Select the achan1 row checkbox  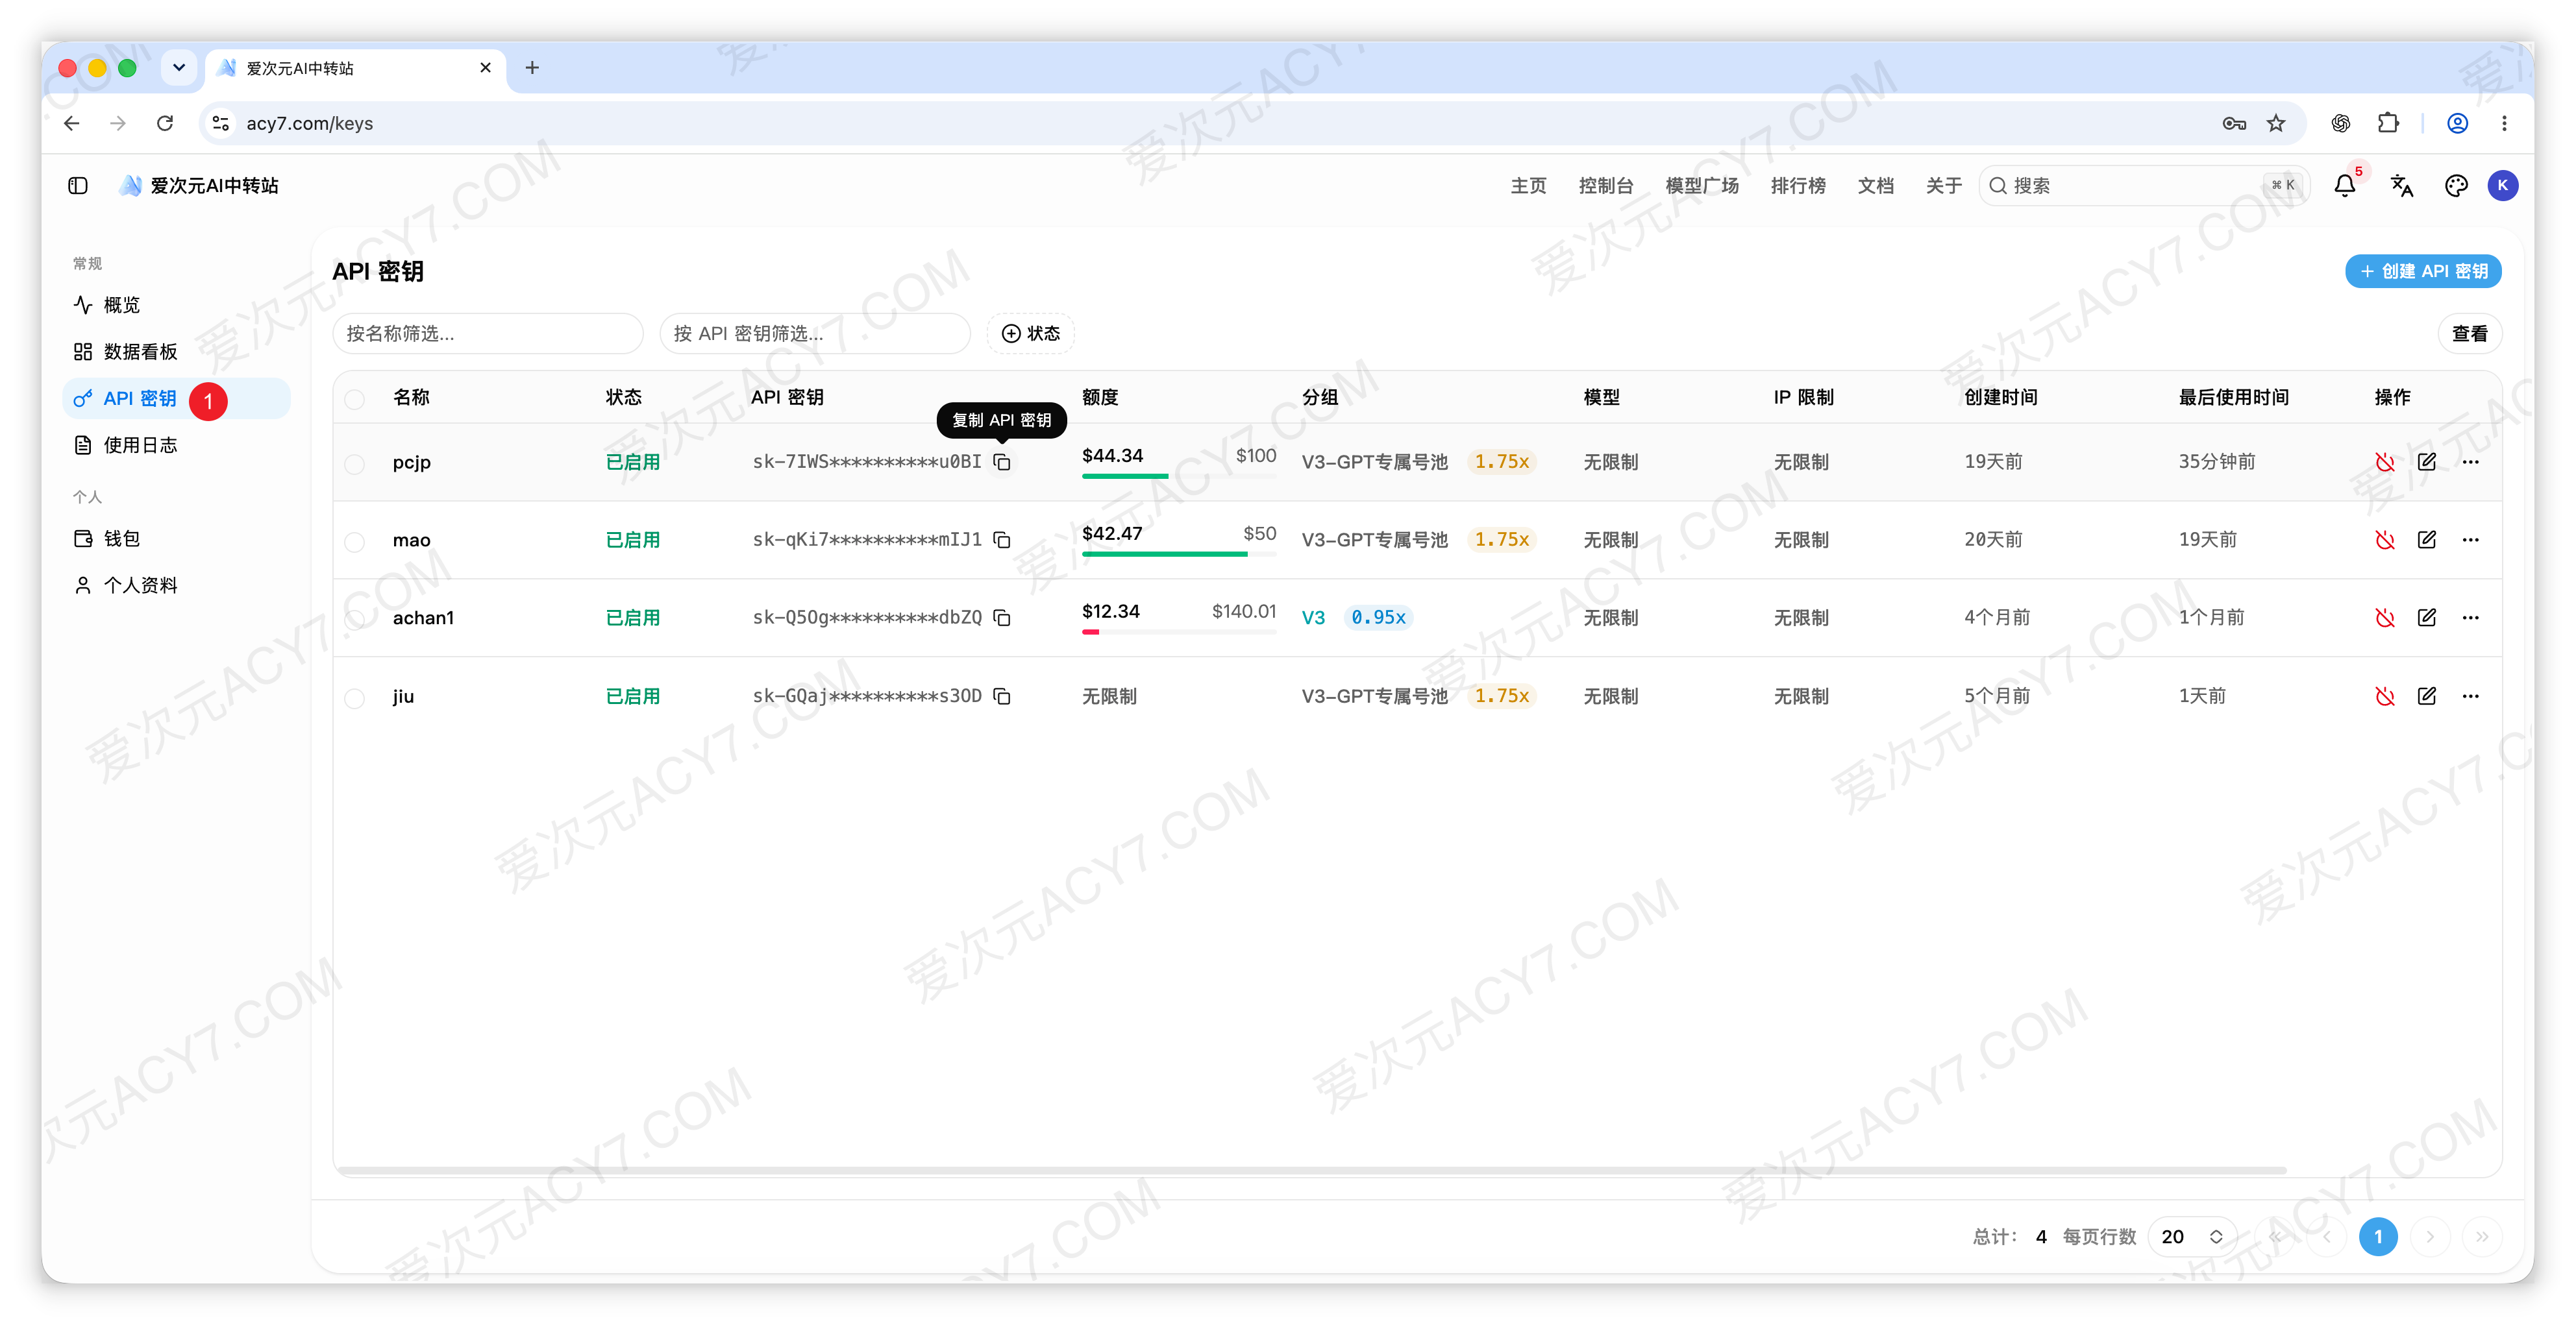click(x=354, y=620)
